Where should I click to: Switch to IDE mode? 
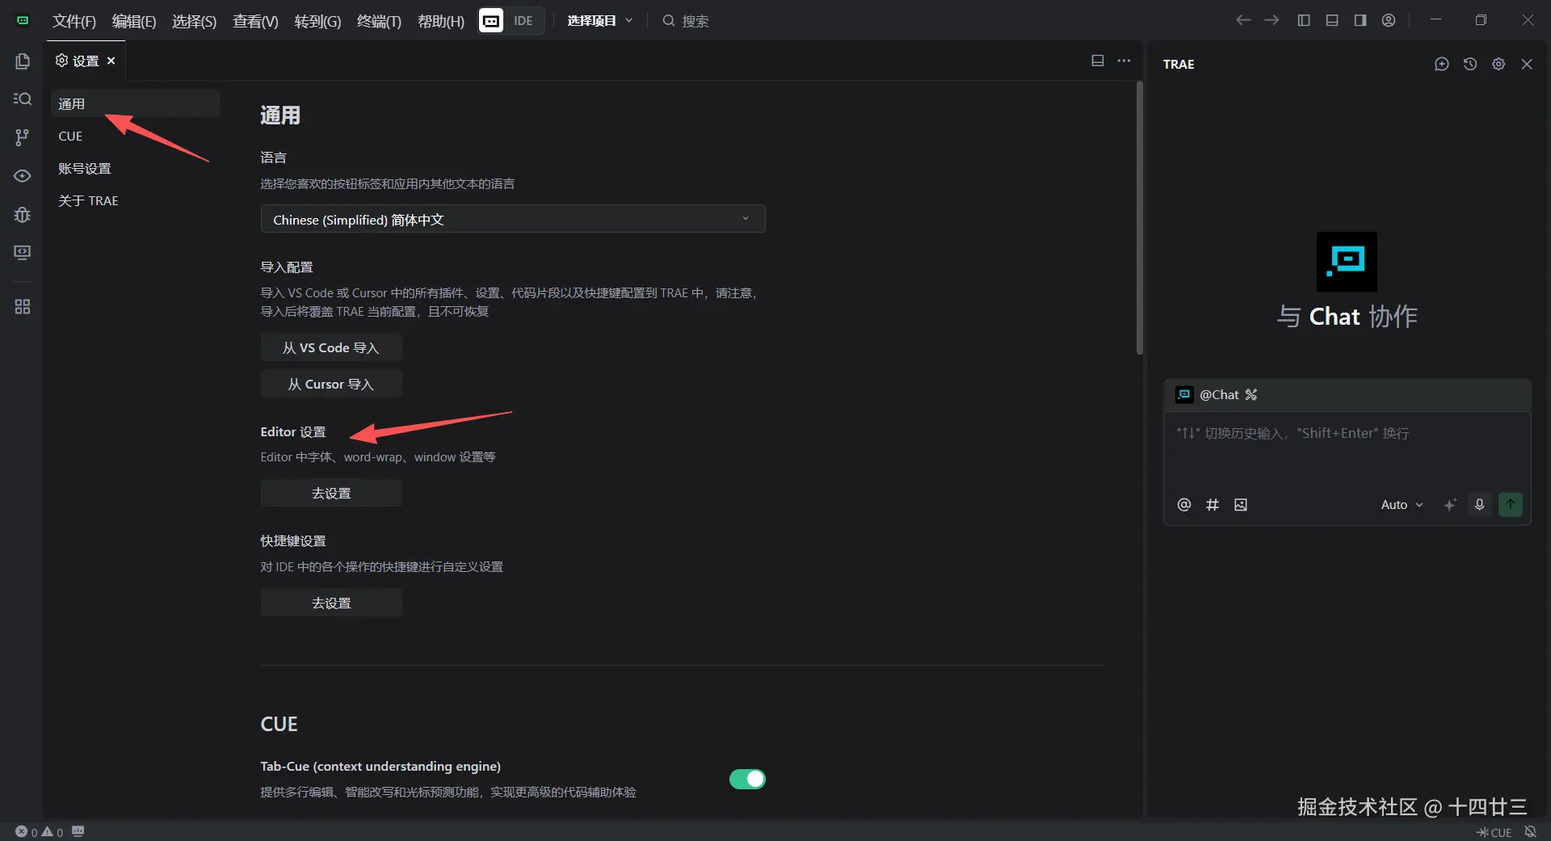(x=523, y=20)
